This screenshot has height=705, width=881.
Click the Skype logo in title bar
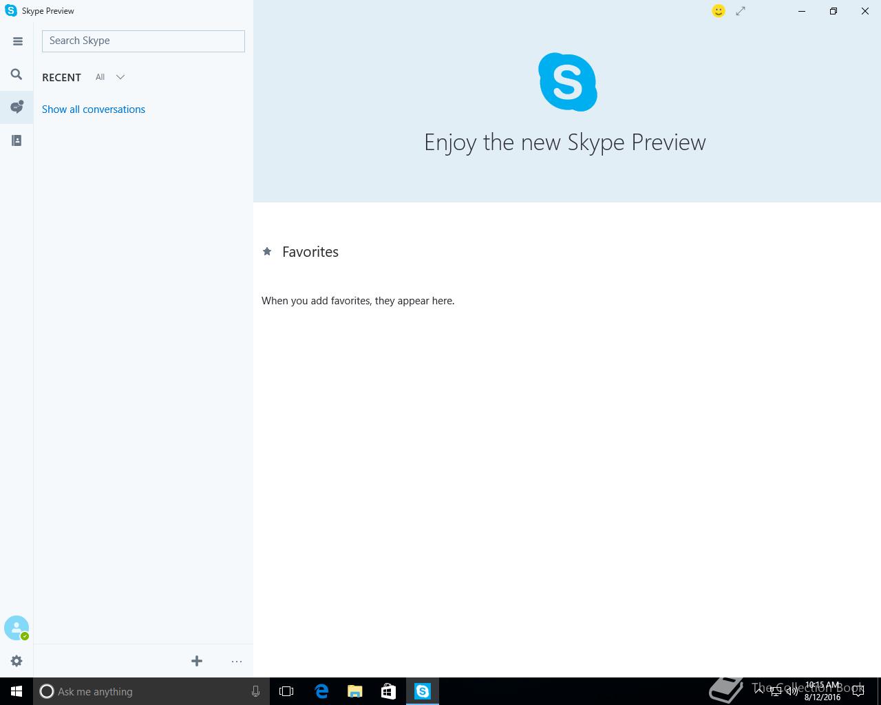pyautogui.click(x=11, y=10)
